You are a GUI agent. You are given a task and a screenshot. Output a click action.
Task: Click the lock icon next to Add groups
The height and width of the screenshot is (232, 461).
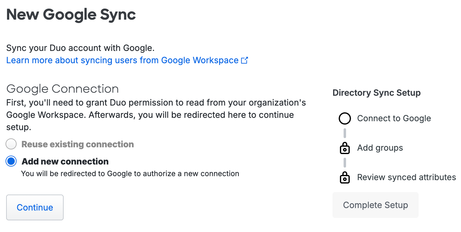345,148
